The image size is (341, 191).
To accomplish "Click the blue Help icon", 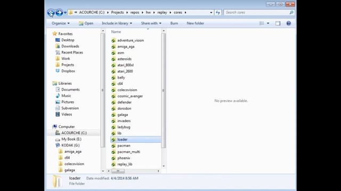I will click(288, 23).
